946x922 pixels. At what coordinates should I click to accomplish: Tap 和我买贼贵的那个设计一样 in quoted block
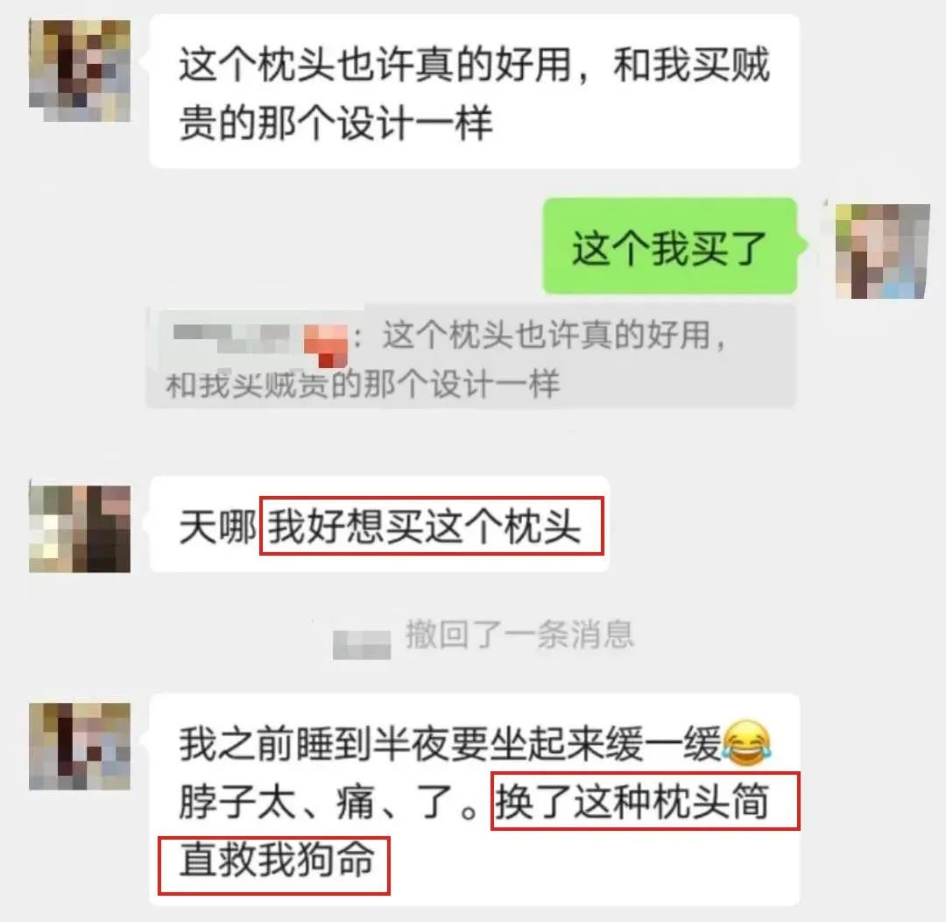pos(363,385)
